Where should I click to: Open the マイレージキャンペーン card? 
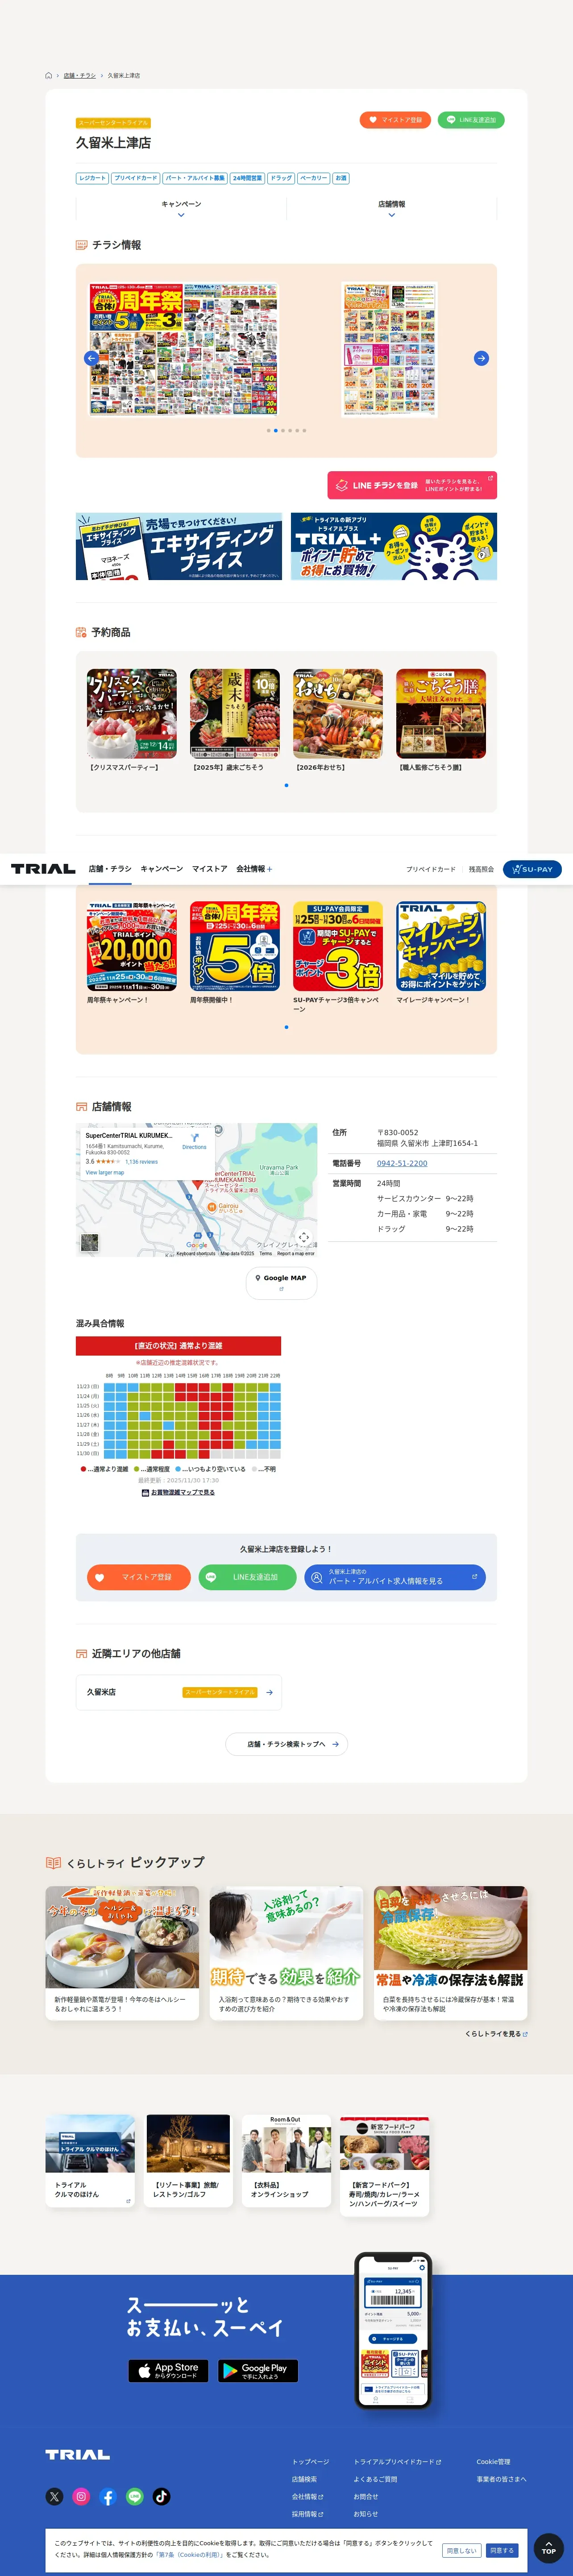click(441, 953)
